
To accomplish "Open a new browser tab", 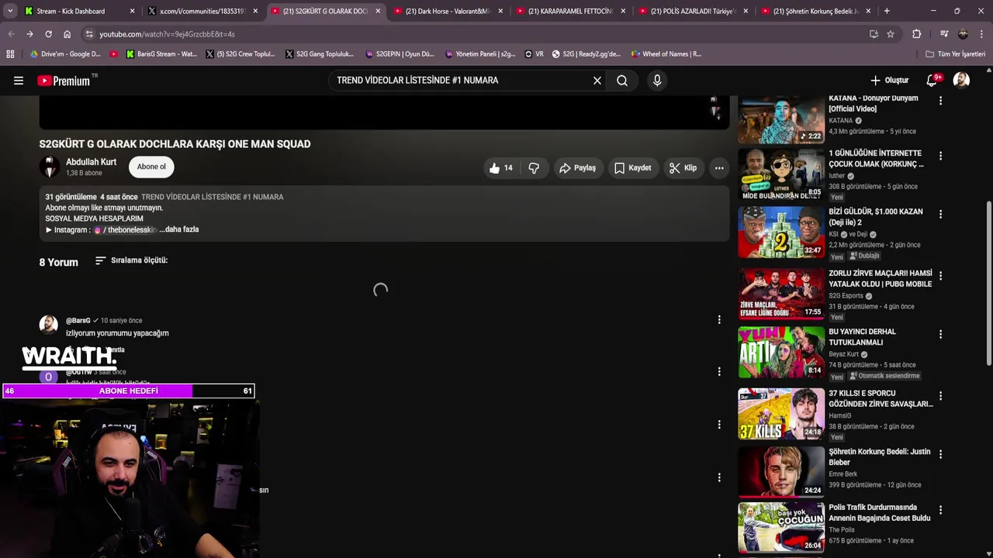I will coord(887,11).
